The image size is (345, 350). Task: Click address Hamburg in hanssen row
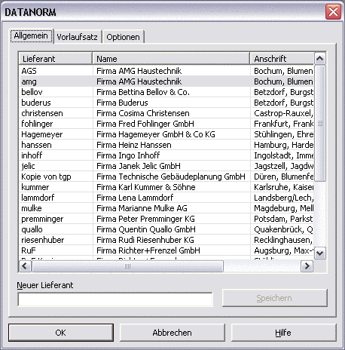coord(284,145)
